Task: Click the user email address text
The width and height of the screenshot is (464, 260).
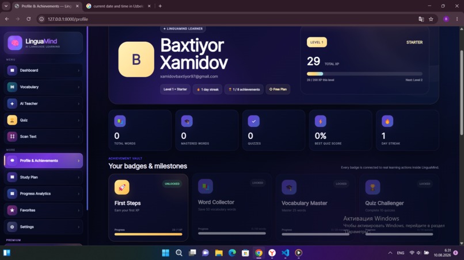Action: pos(189,76)
